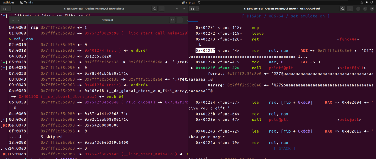Open the Terminal app menu in the top bar

click(x=27, y=2)
